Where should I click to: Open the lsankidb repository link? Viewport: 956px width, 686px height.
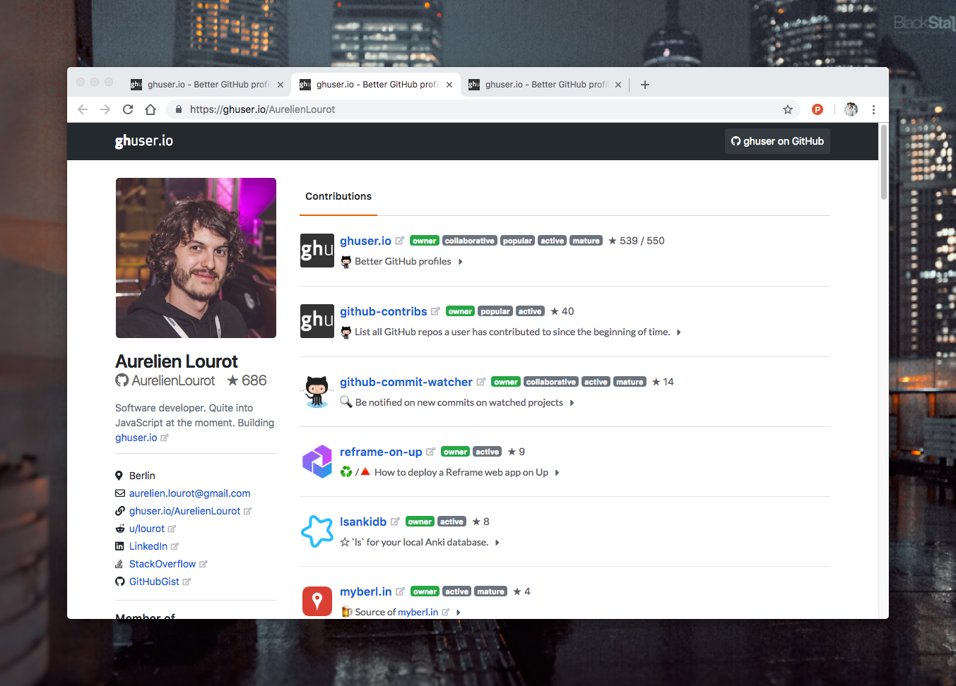[363, 522]
